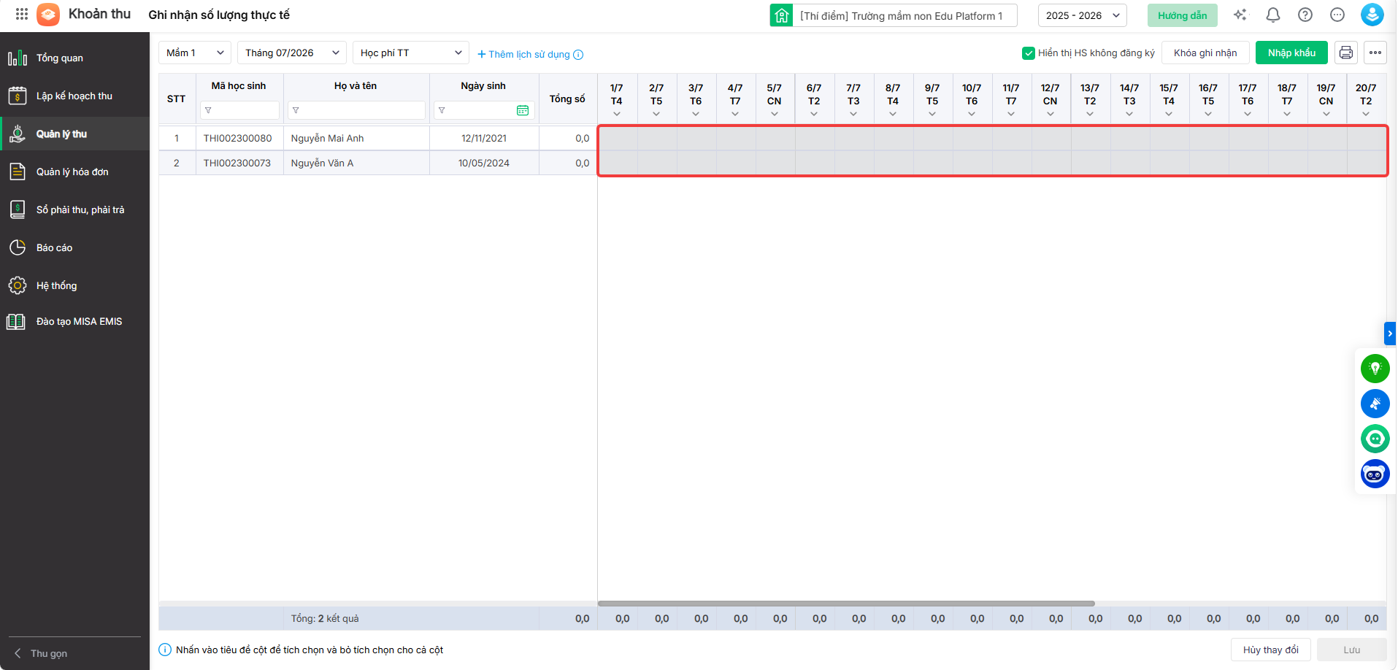Open the calendar picker in Ngày sinh filter
Screen dimensions: 1398x670
click(523, 110)
